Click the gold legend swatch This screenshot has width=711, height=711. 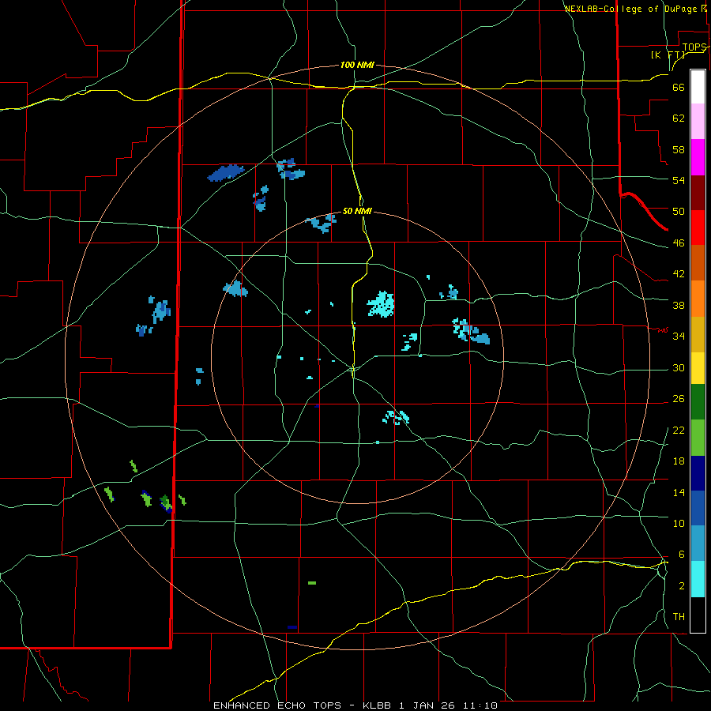[x=698, y=334]
